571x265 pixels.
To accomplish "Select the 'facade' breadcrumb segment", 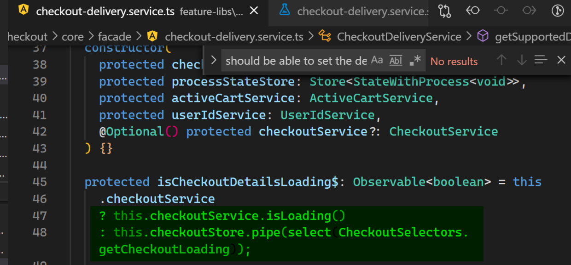I will pyautogui.click(x=114, y=37).
